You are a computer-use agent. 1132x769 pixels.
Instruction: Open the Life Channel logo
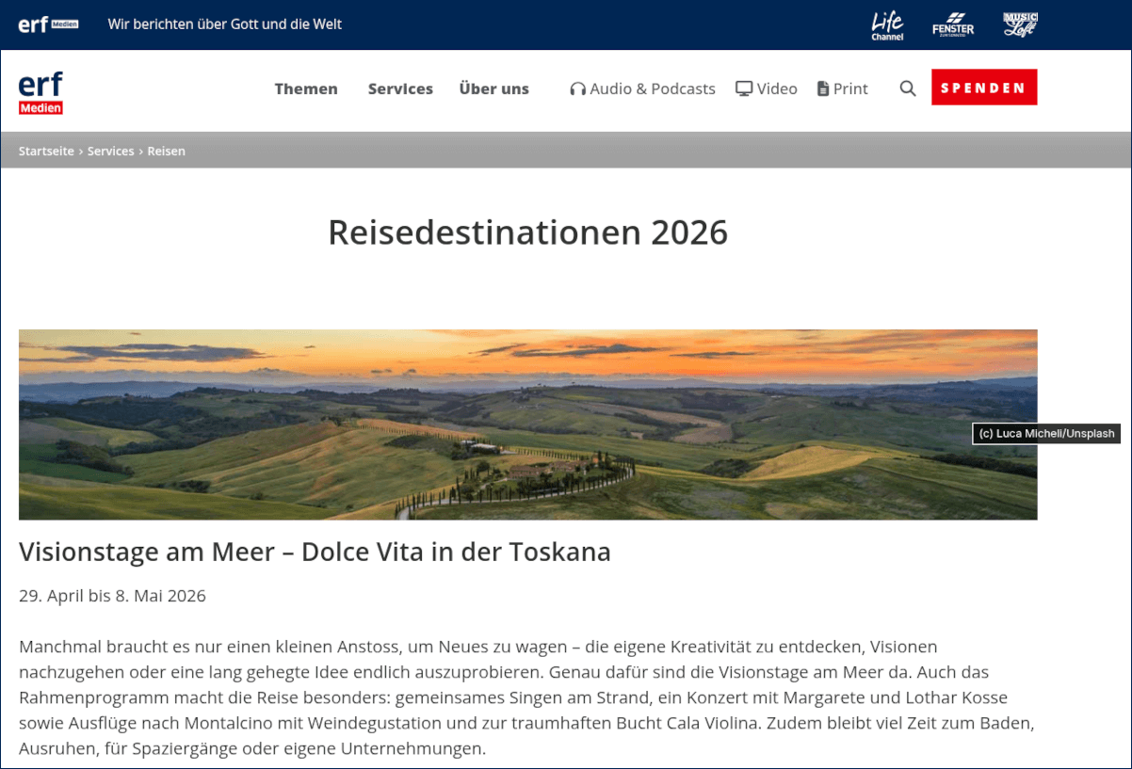(x=887, y=24)
